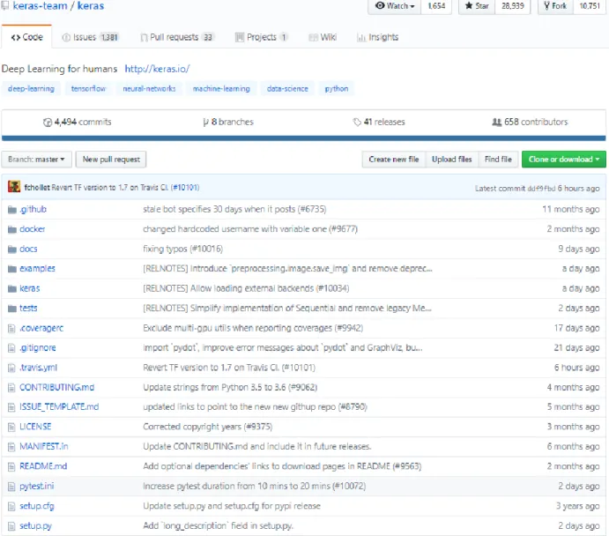Expand the Clone or download menu
Image resolution: width=609 pixels, height=536 pixels.
563,160
